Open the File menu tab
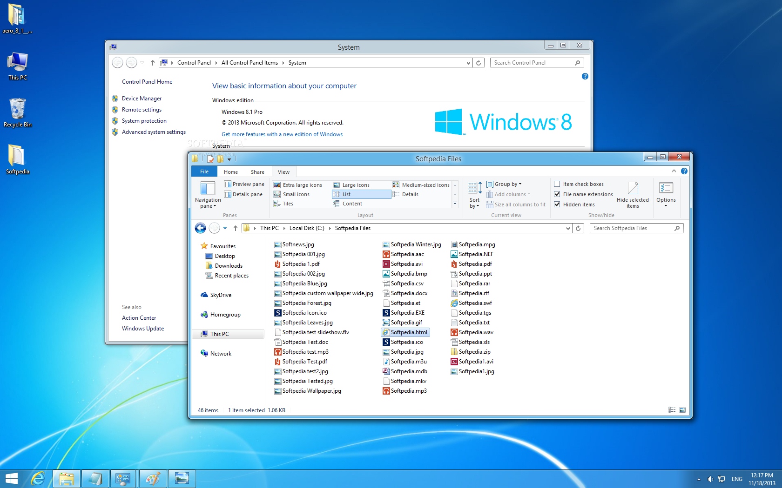Viewport: 782px width, 488px height. click(x=204, y=171)
